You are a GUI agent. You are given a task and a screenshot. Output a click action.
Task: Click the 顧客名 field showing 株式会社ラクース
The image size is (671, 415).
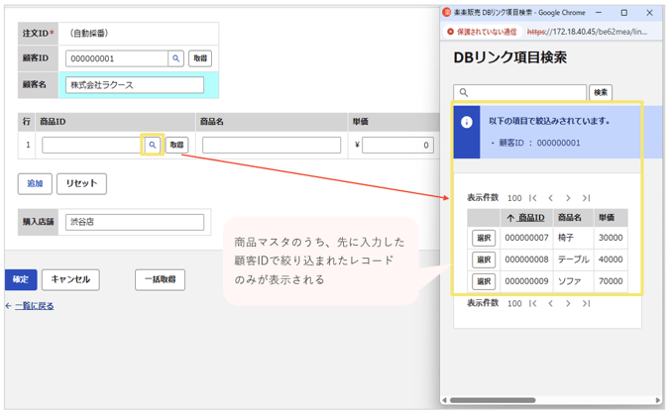(135, 85)
